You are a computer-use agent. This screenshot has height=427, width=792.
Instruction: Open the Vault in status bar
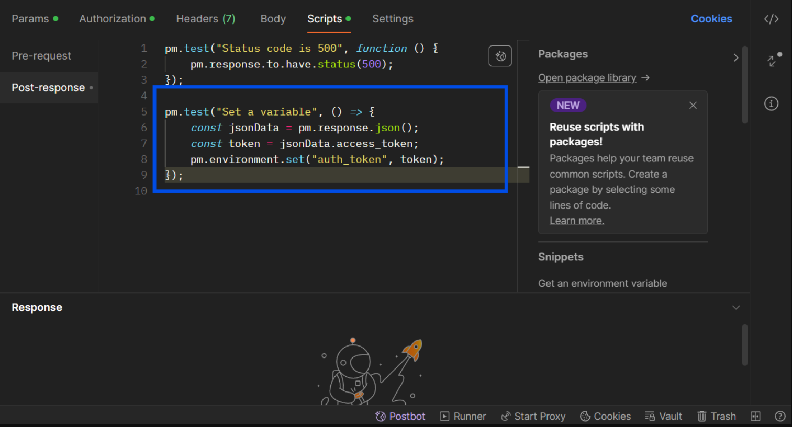pos(663,416)
